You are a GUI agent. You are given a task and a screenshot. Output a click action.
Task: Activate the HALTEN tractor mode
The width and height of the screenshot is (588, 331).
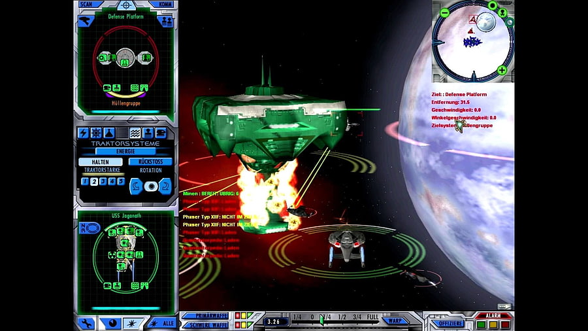(101, 162)
